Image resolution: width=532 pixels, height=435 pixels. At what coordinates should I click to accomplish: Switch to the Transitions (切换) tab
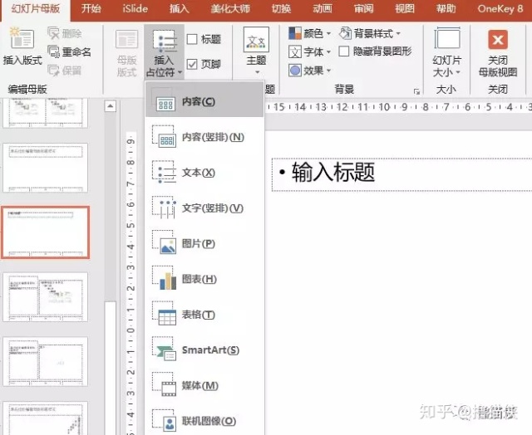[281, 9]
